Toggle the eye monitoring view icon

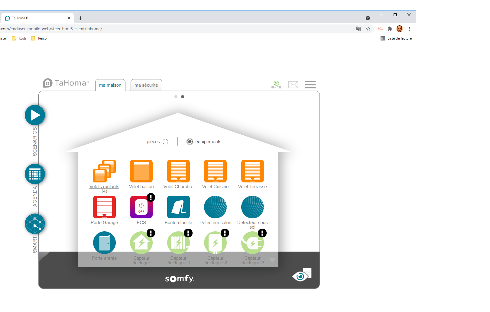coord(301,275)
